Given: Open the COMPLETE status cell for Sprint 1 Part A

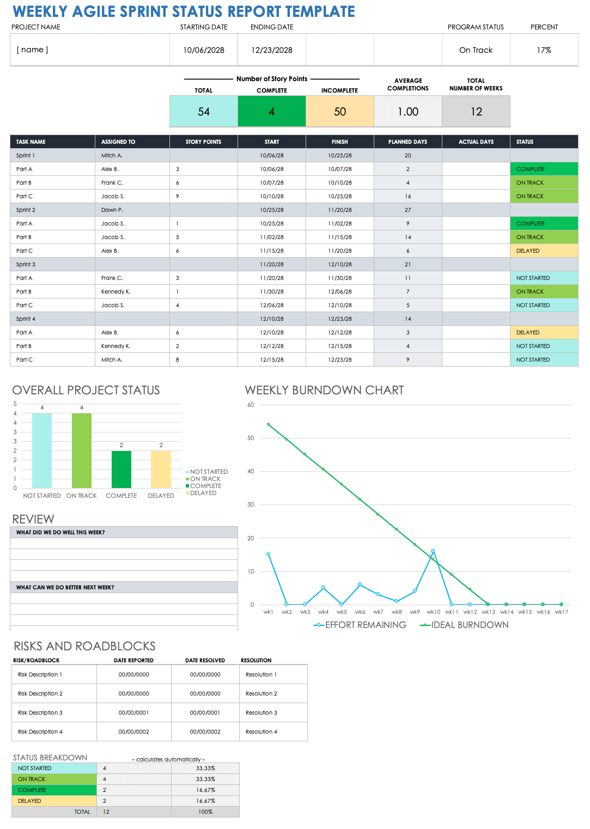Looking at the screenshot, I should (x=543, y=169).
